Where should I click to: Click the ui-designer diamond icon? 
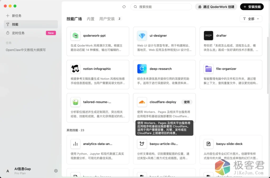[142, 36]
